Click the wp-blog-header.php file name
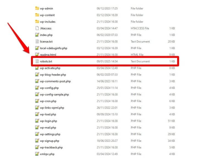Screen dimensions: 211x164 [53, 75]
